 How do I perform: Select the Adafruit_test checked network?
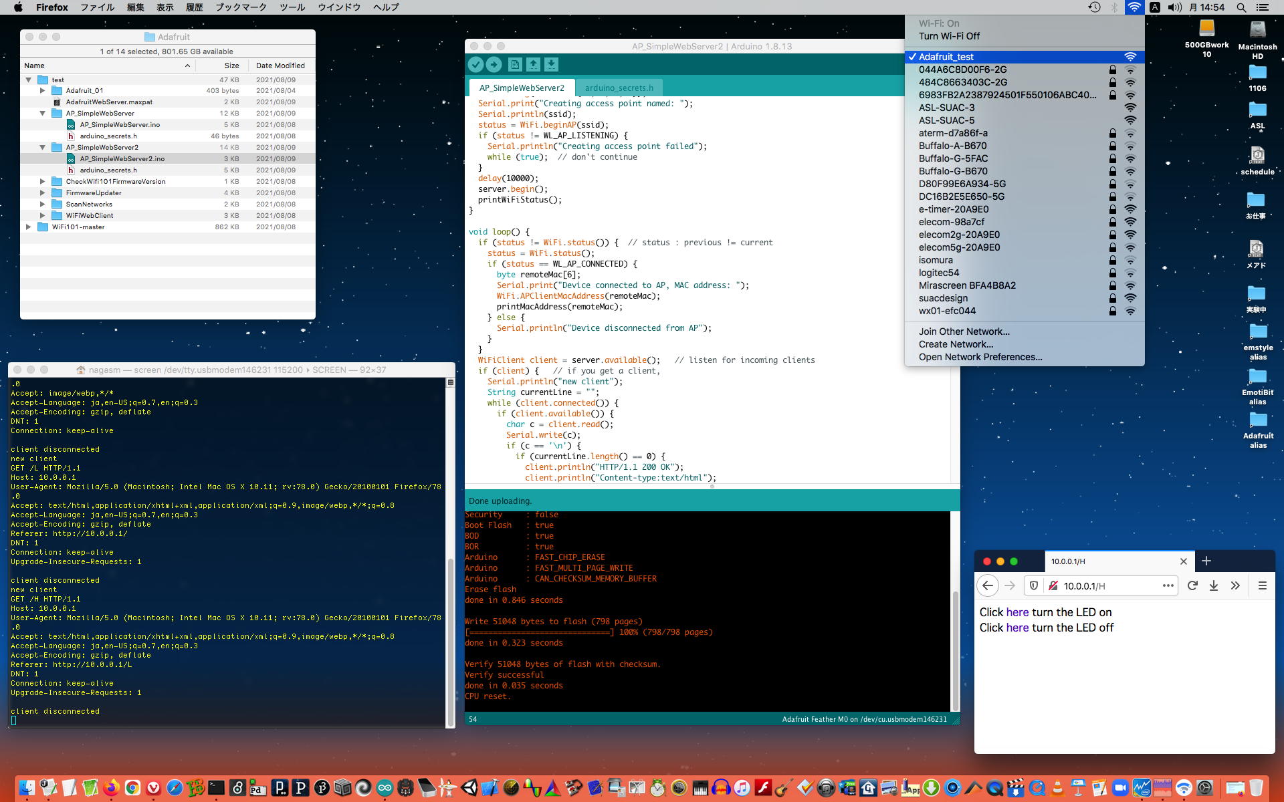click(946, 57)
